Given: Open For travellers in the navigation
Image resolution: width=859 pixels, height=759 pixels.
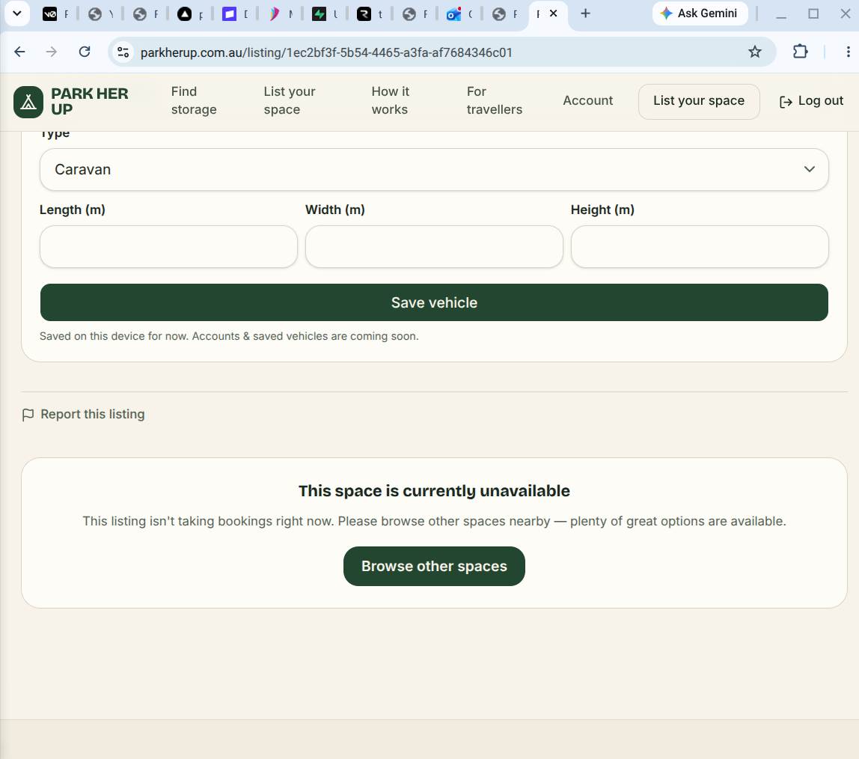Looking at the screenshot, I should 494,101.
